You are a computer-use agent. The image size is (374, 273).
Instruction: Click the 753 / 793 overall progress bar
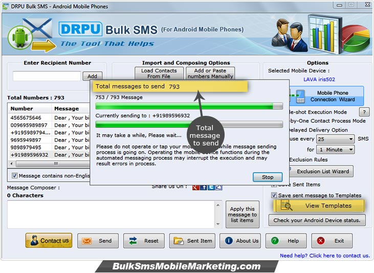[x=189, y=106]
